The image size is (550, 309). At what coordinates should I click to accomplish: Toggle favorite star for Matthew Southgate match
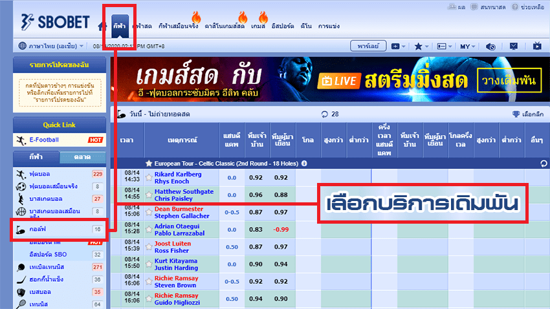tap(149, 195)
